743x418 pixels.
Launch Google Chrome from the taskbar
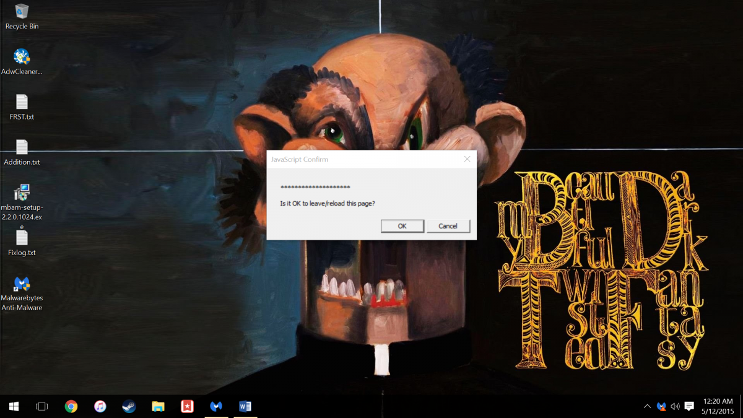click(71, 406)
